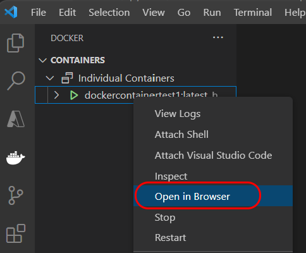
Task: Restart the container via context menu
Action: (170, 238)
